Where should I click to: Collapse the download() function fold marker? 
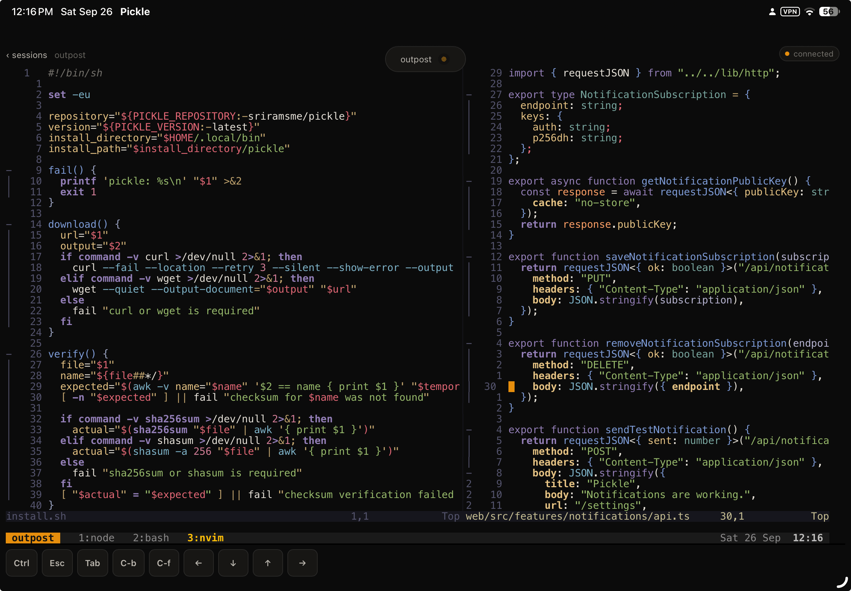[9, 225]
